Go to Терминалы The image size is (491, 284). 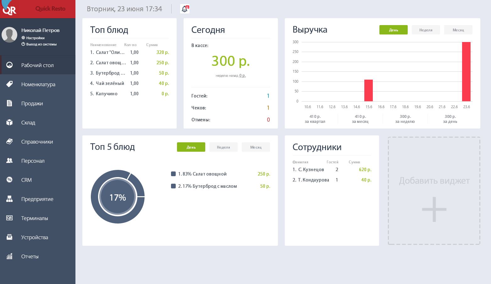click(38, 218)
